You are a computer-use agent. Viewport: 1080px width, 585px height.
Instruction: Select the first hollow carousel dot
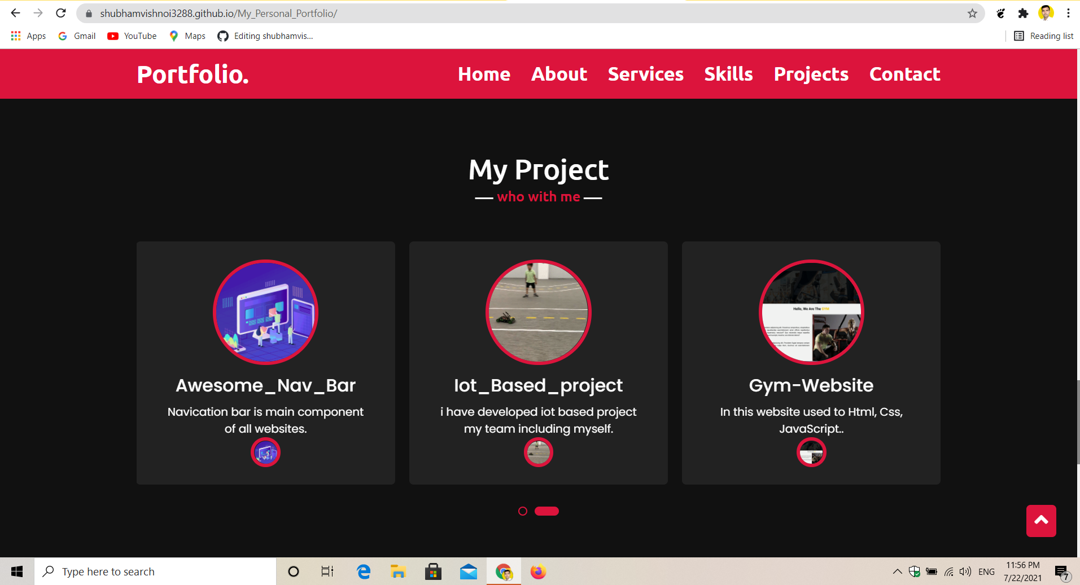pos(523,511)
